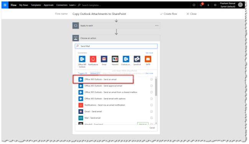Click the actions list scrollbar thumb
The image size is (249, 144).
click(156, 87)
